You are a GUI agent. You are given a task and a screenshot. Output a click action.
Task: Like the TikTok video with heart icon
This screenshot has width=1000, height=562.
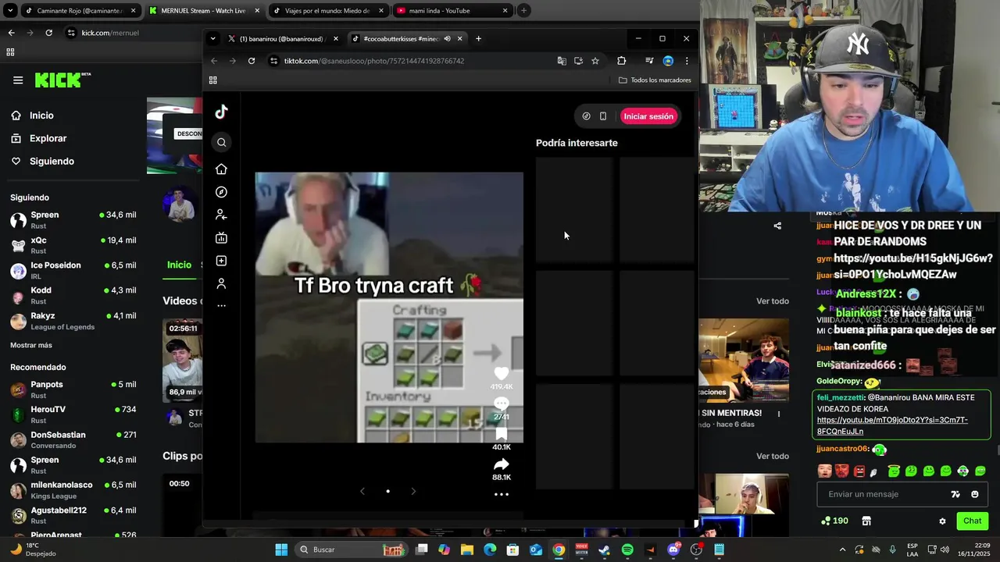(502, 373)
